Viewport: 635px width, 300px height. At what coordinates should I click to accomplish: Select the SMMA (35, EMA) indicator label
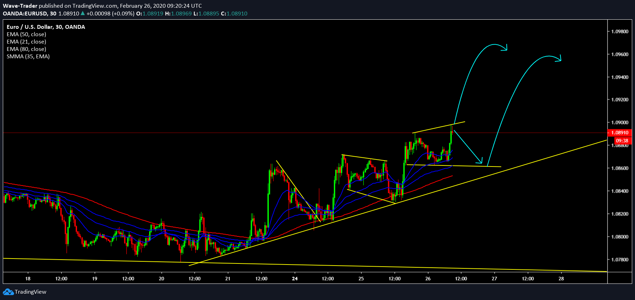[28, 56]
